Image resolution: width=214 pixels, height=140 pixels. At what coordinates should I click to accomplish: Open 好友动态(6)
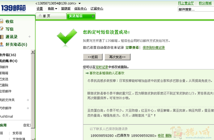click(x=16, y=44)
